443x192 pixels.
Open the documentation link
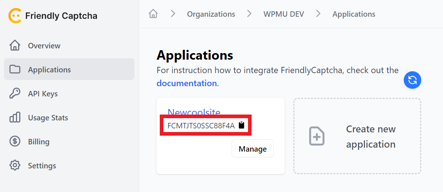tap(187, 83)
